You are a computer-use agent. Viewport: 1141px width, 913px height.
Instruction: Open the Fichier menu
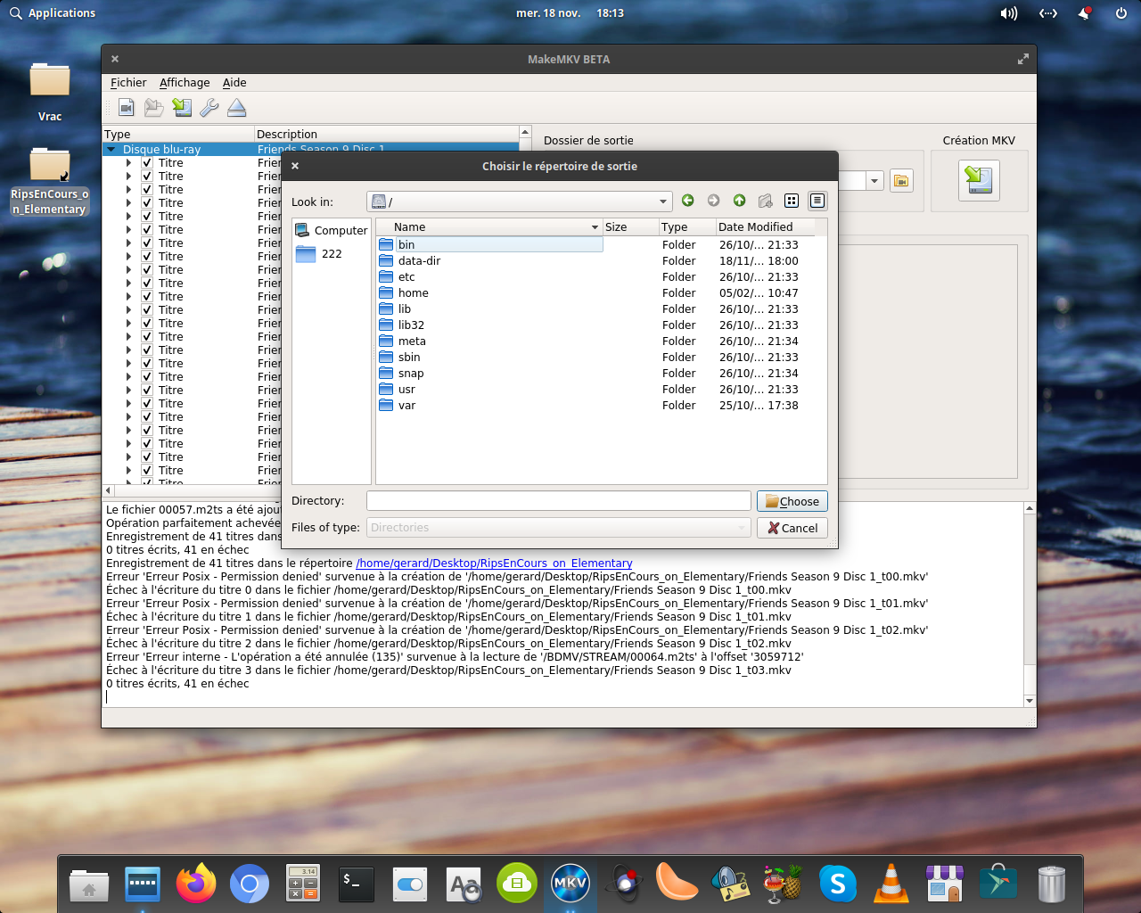(128, 83)
